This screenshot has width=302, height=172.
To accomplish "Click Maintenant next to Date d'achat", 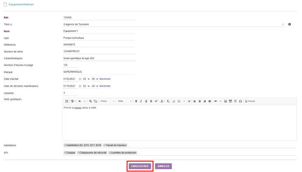I will (105, 79).
